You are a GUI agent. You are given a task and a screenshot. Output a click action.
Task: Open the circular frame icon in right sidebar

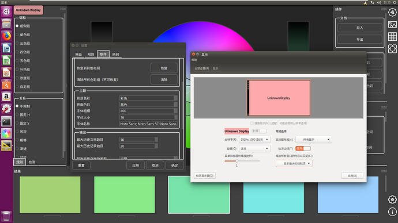392,49
